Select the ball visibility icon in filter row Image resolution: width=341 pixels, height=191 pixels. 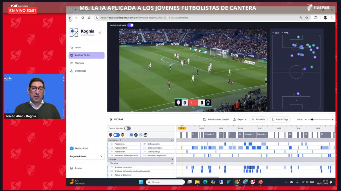click(x=136, y=135)
